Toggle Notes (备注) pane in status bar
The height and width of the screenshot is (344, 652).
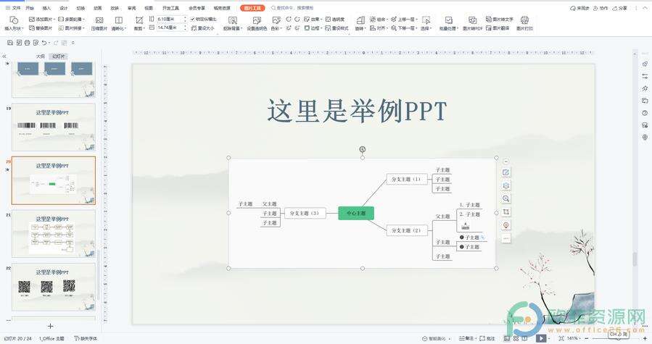pos(466,338)
